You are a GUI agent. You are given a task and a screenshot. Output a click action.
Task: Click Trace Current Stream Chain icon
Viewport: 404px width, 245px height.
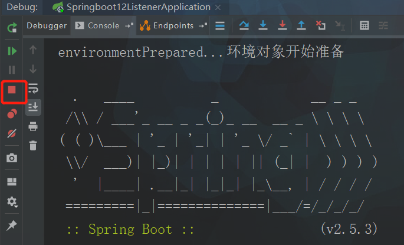(x=383, y=25)
